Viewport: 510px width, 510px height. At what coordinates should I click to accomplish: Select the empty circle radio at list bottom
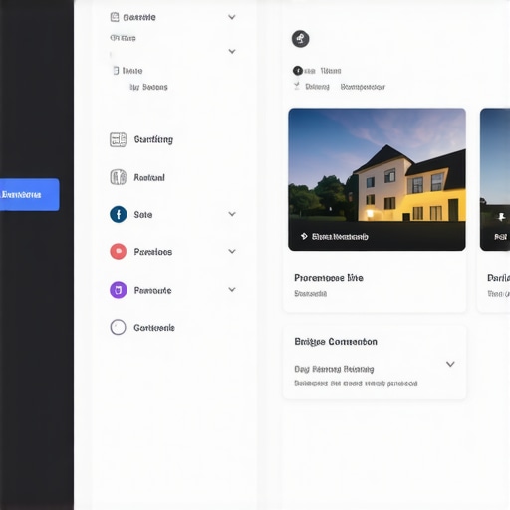(118, 327)
